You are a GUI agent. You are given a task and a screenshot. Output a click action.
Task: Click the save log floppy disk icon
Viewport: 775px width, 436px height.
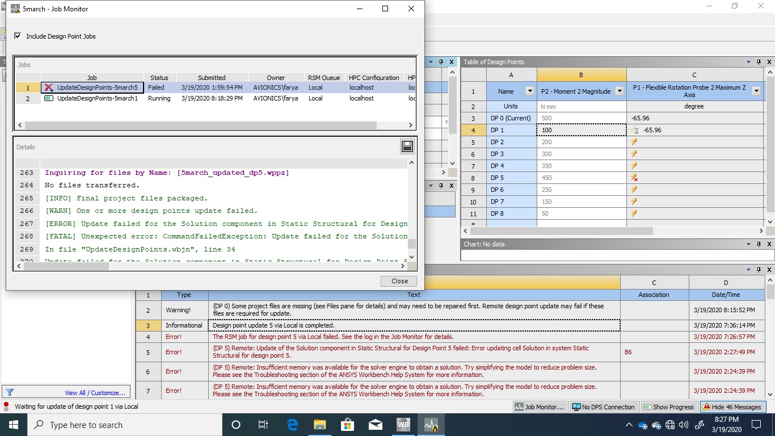tap(407, 147)
